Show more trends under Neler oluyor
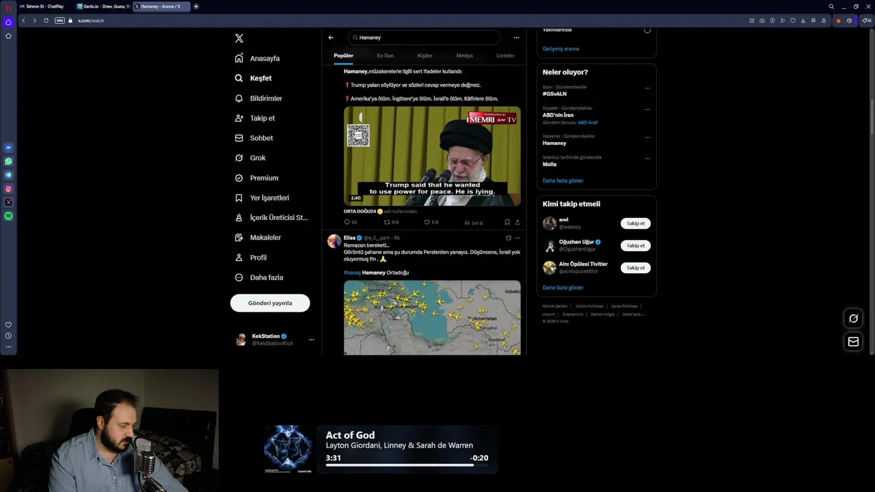This screenshot has height=492, width=875. tap(563, 180)
